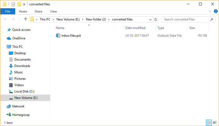This screenshot has height=126, width=219.
Task: Click the New folder quick access icon
Action: coord(19,4)
